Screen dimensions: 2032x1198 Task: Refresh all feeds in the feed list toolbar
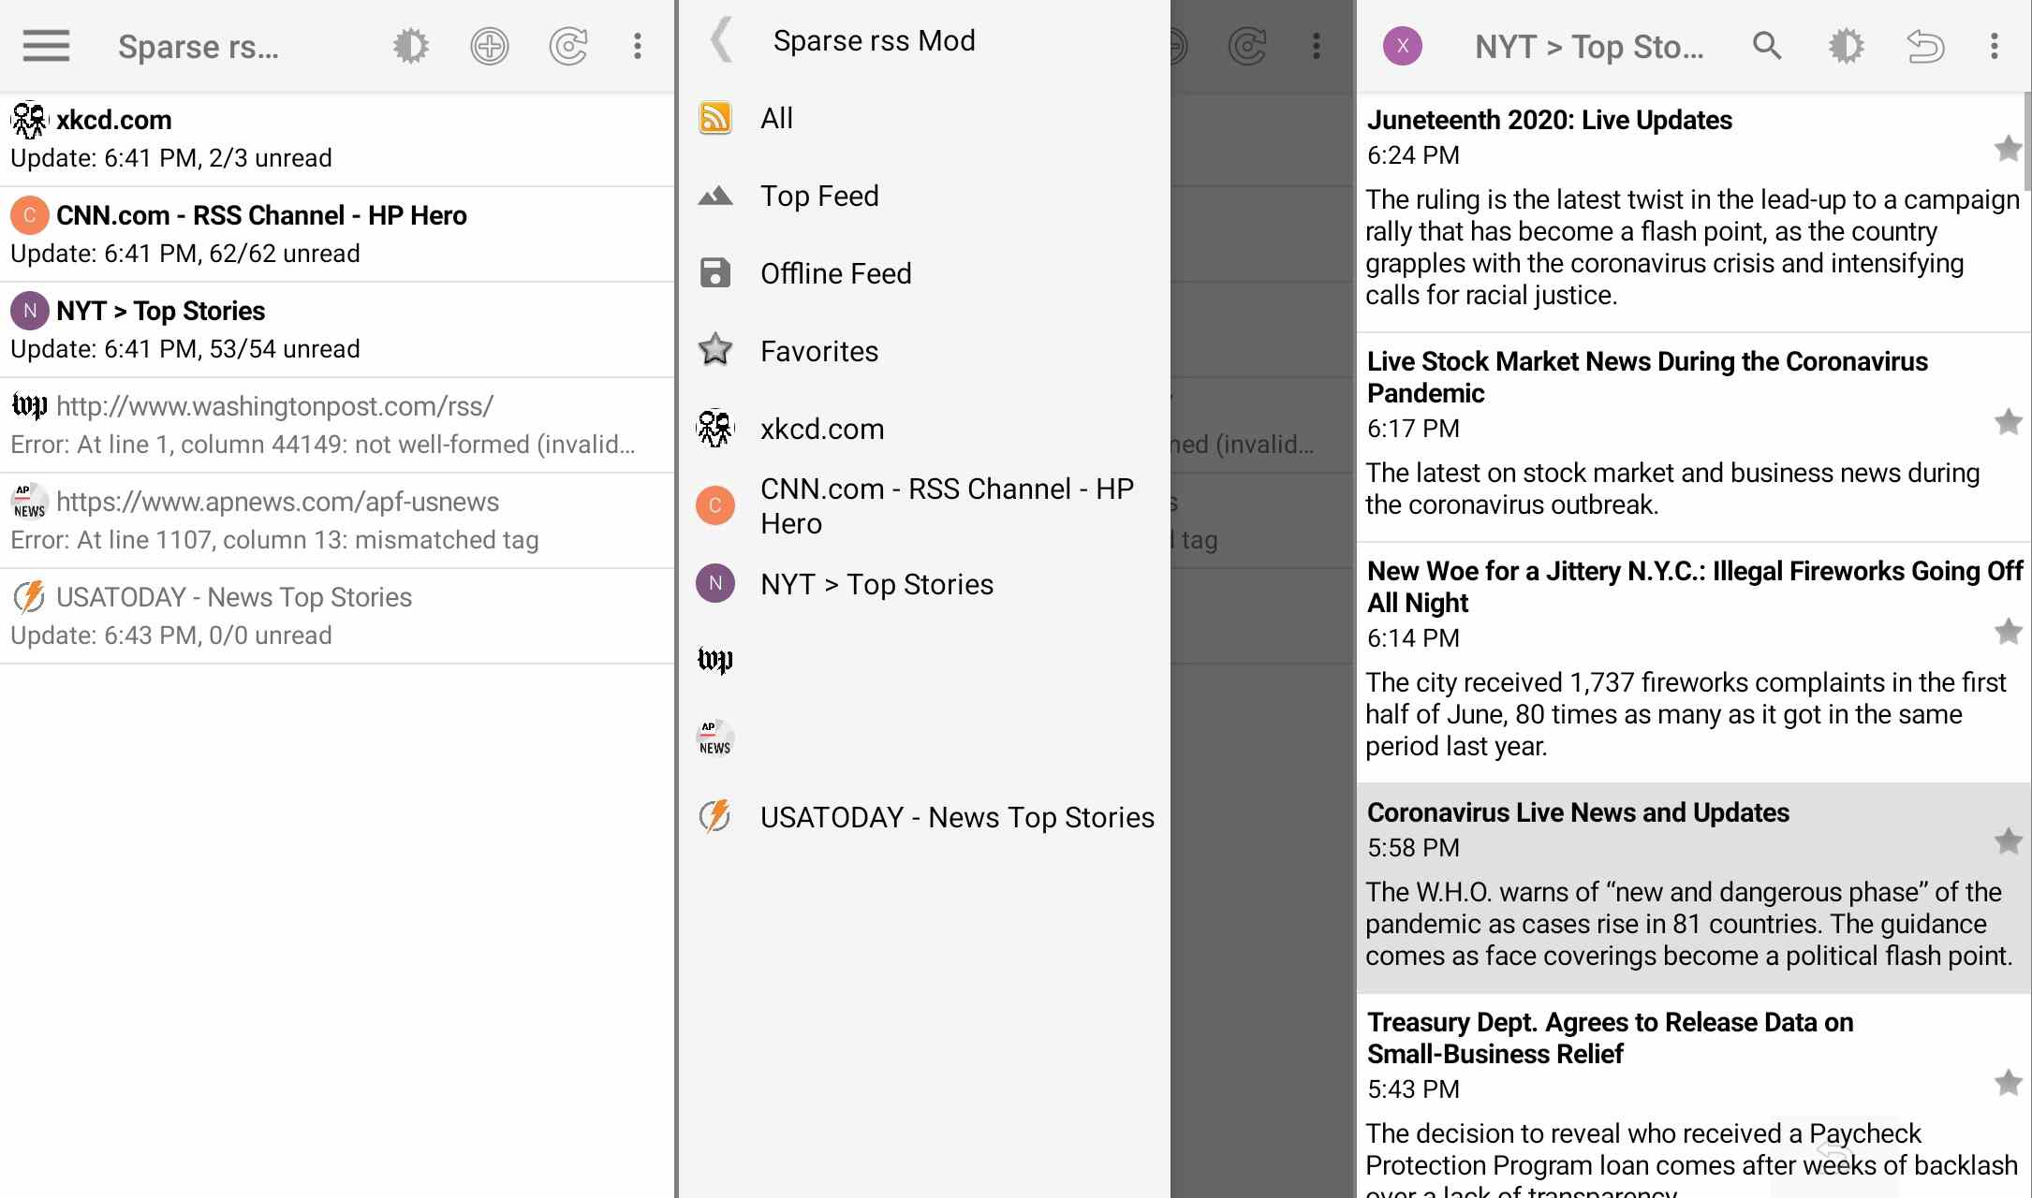point(567,46)
